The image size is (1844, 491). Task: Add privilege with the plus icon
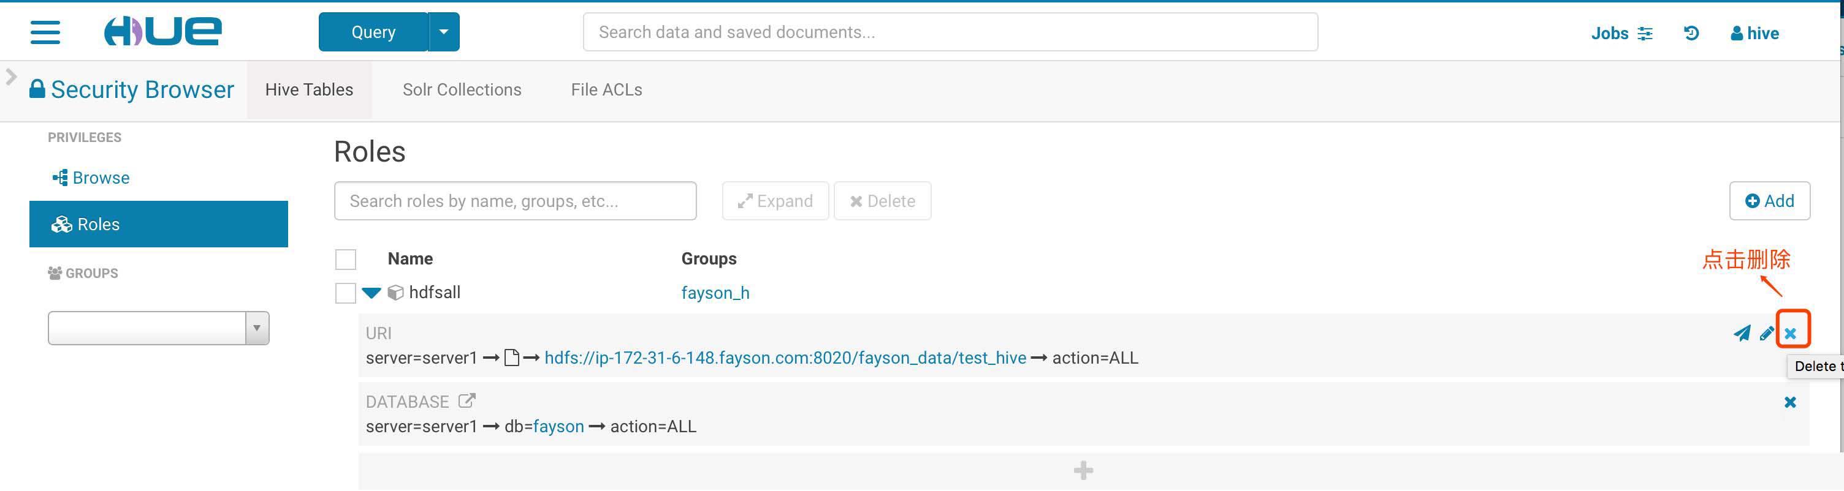pos(1083,470)
